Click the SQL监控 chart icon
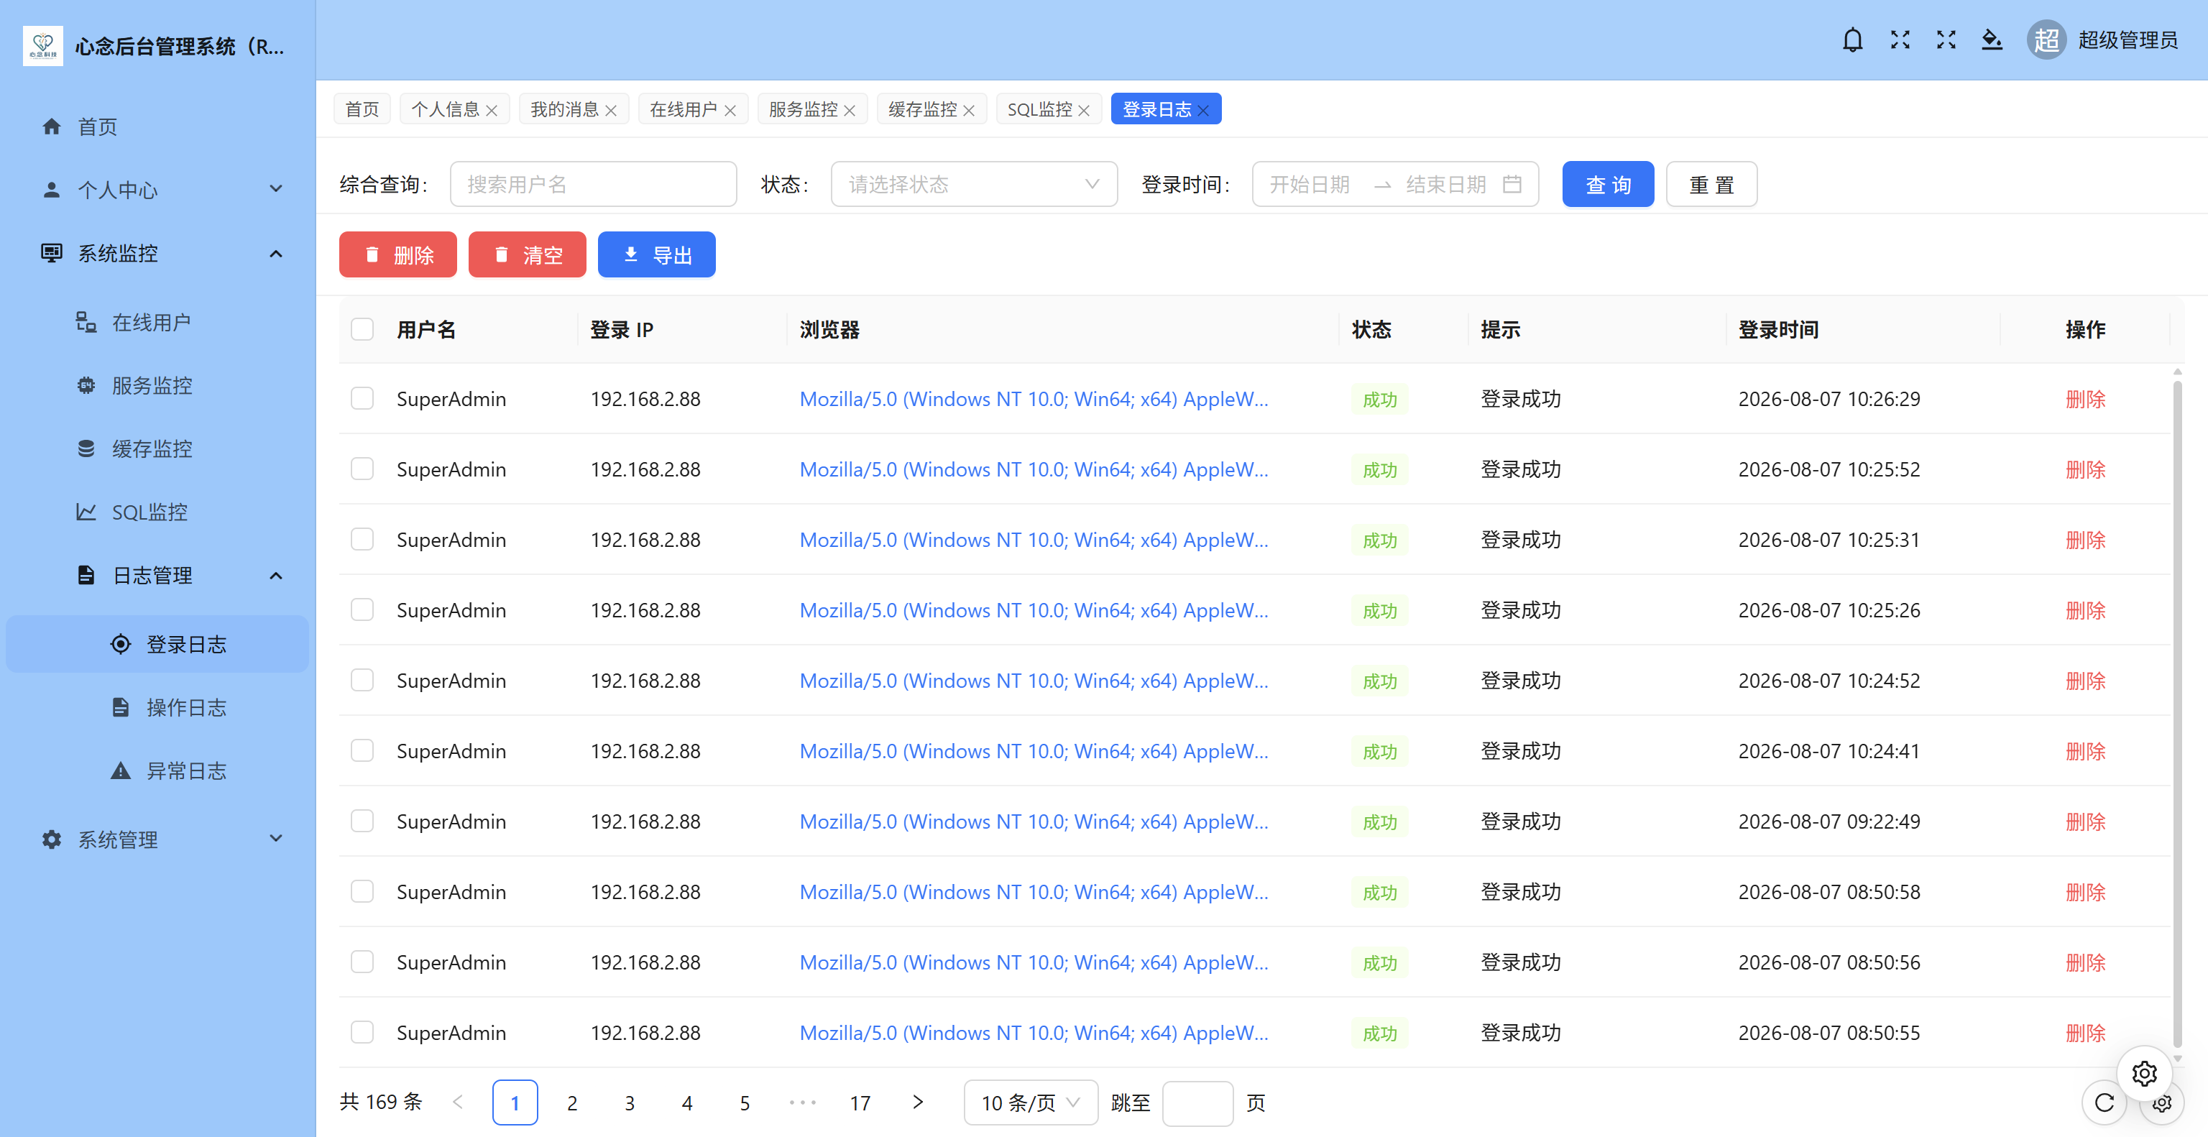This screenshot has width=2208, height=1137. click(x=86, y=512)
